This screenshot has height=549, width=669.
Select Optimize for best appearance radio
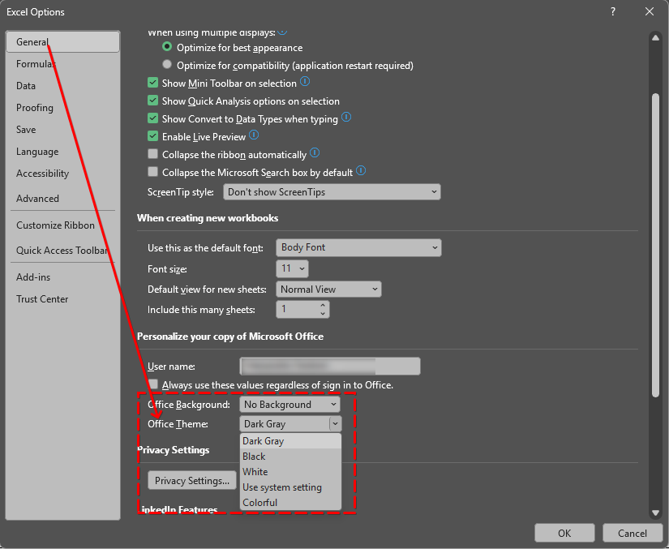(167, 46)
